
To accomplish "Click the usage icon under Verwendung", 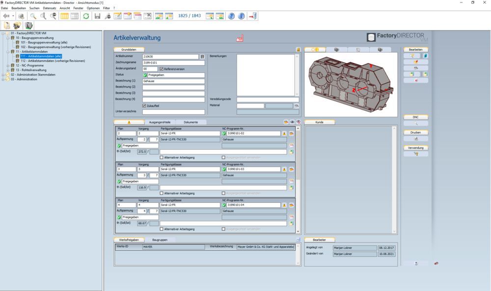I will pos(416,154).
